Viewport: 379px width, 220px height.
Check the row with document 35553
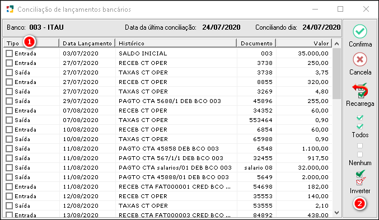point(9,196)
